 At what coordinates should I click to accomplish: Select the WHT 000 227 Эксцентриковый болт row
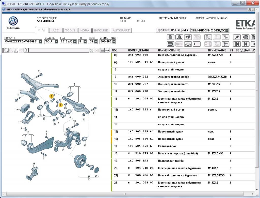tap(183, 86)
